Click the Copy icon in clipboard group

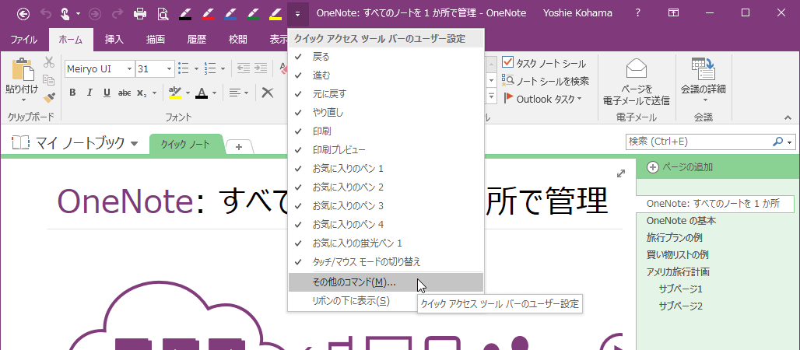49,79
